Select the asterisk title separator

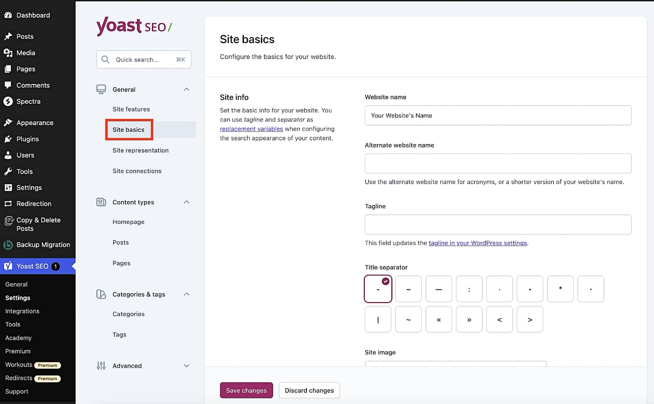[x=560, y=289]
